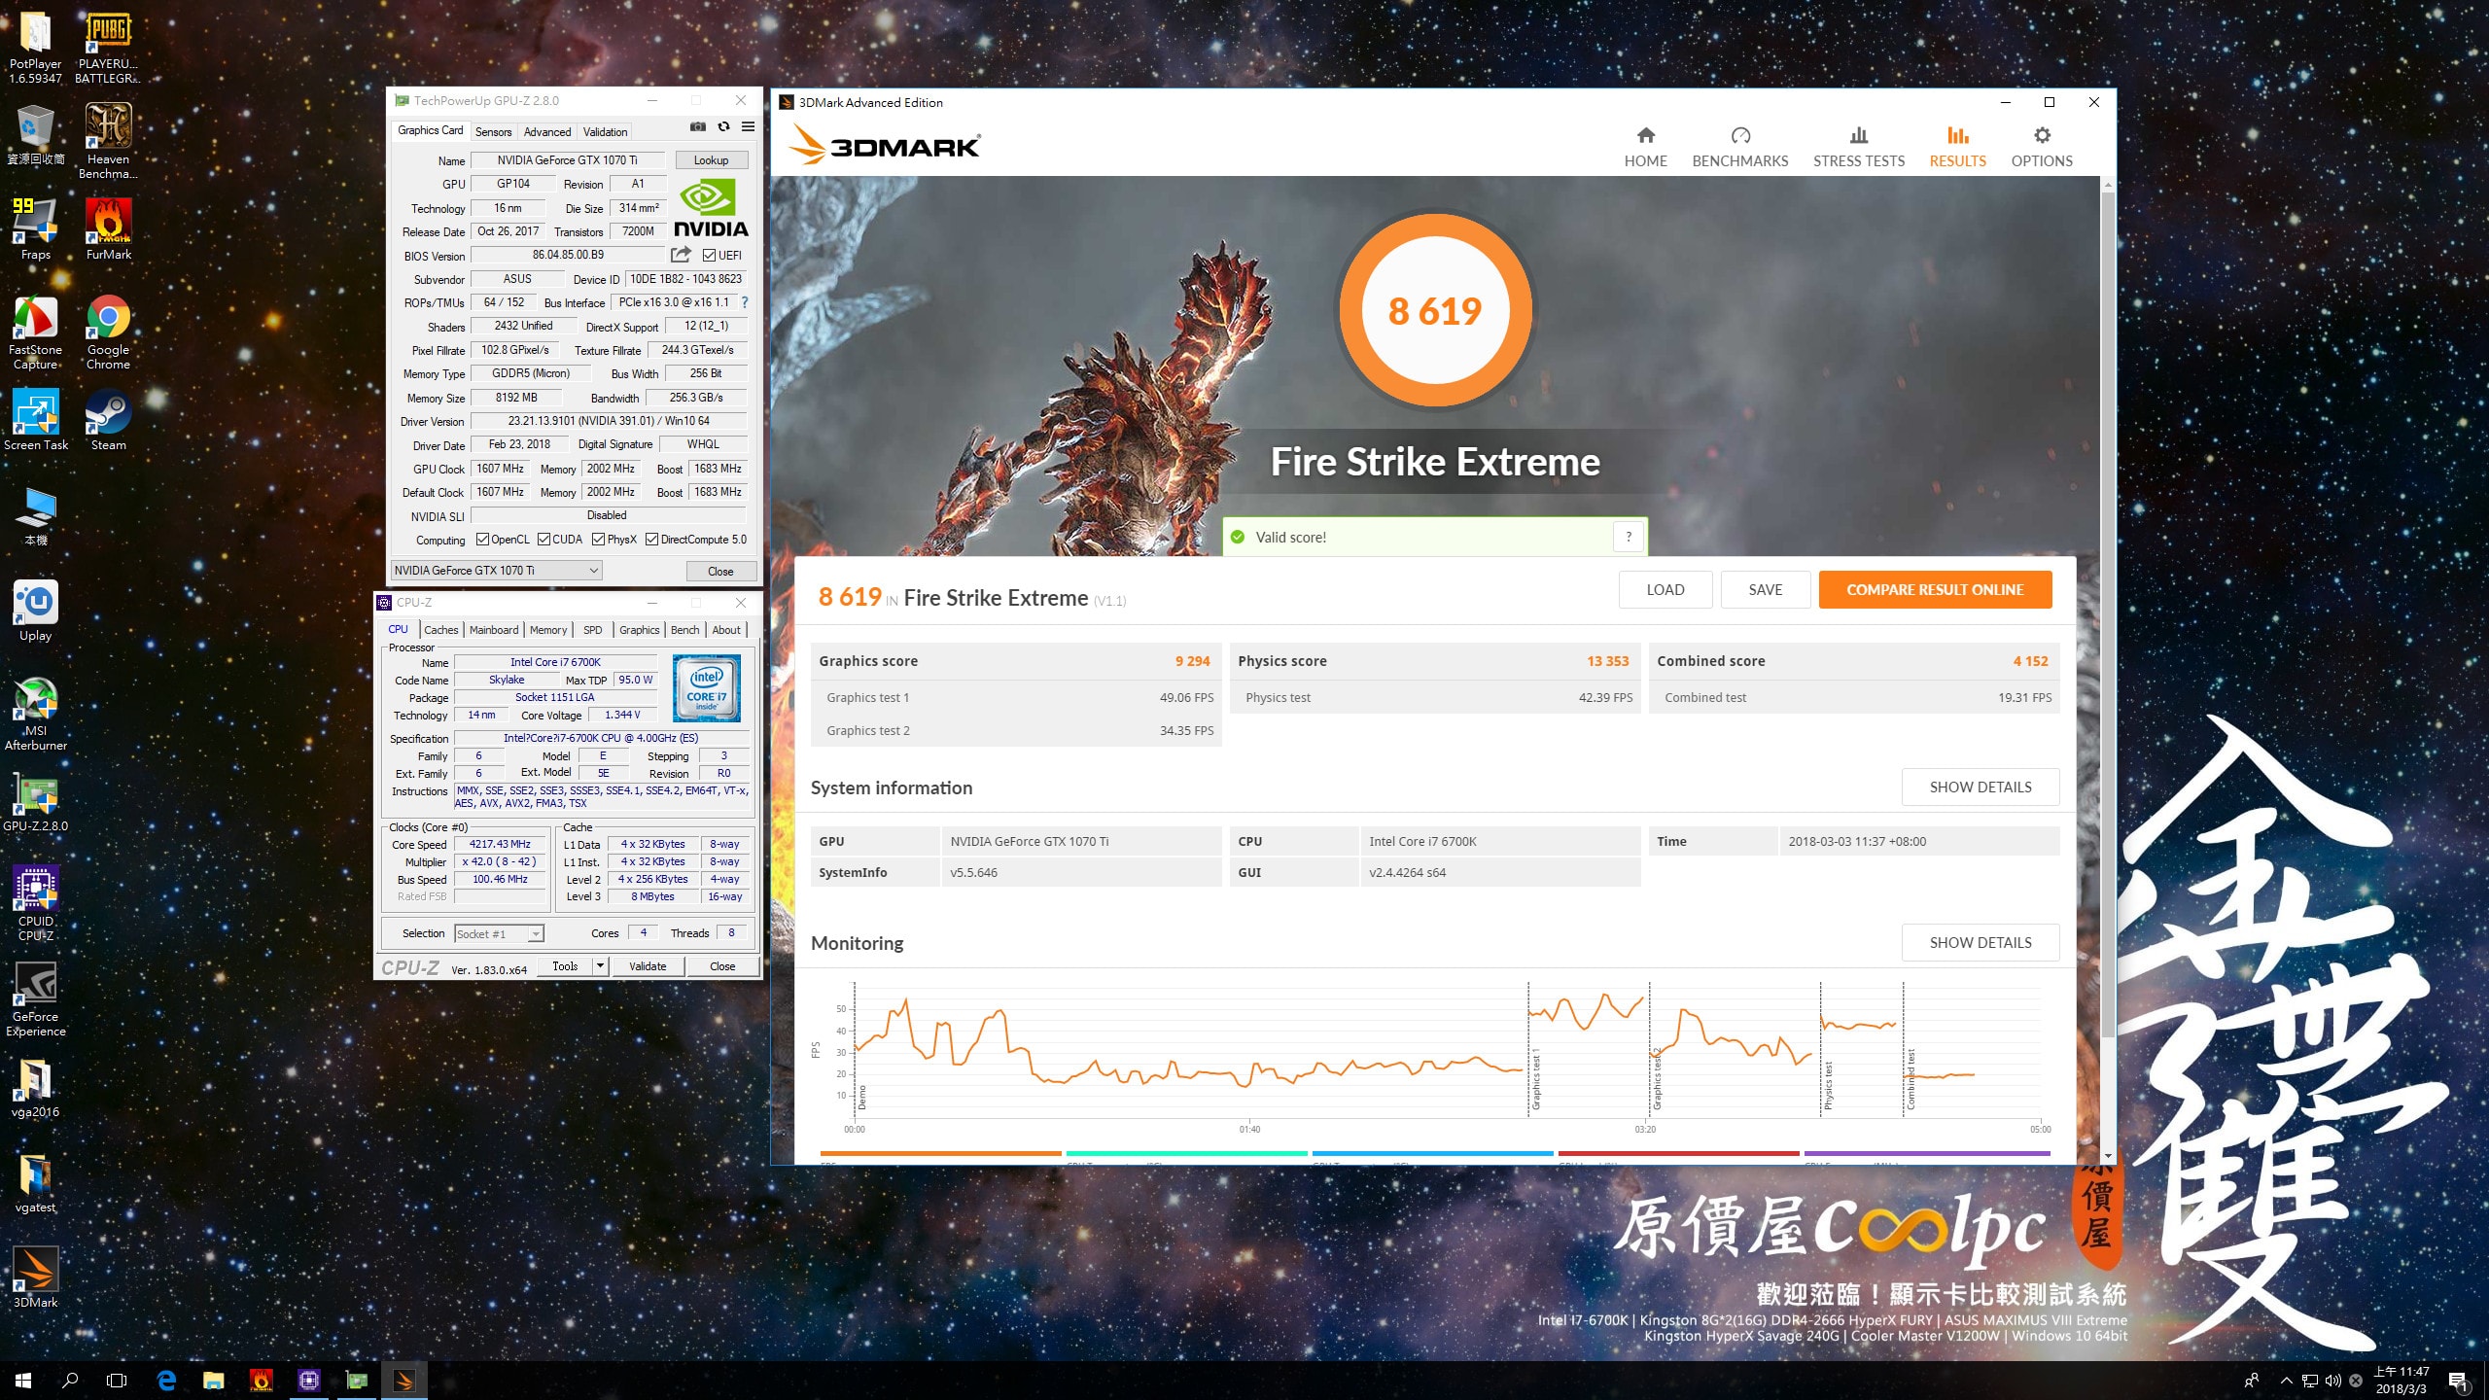Toggle the UEFI checkbox in GPU-Z

pyautogui.click(x=710, y=256)
